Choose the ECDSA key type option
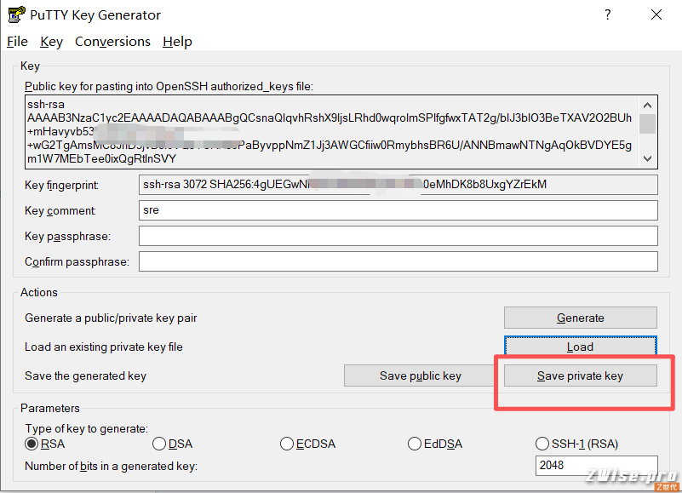 click(287, 444)
